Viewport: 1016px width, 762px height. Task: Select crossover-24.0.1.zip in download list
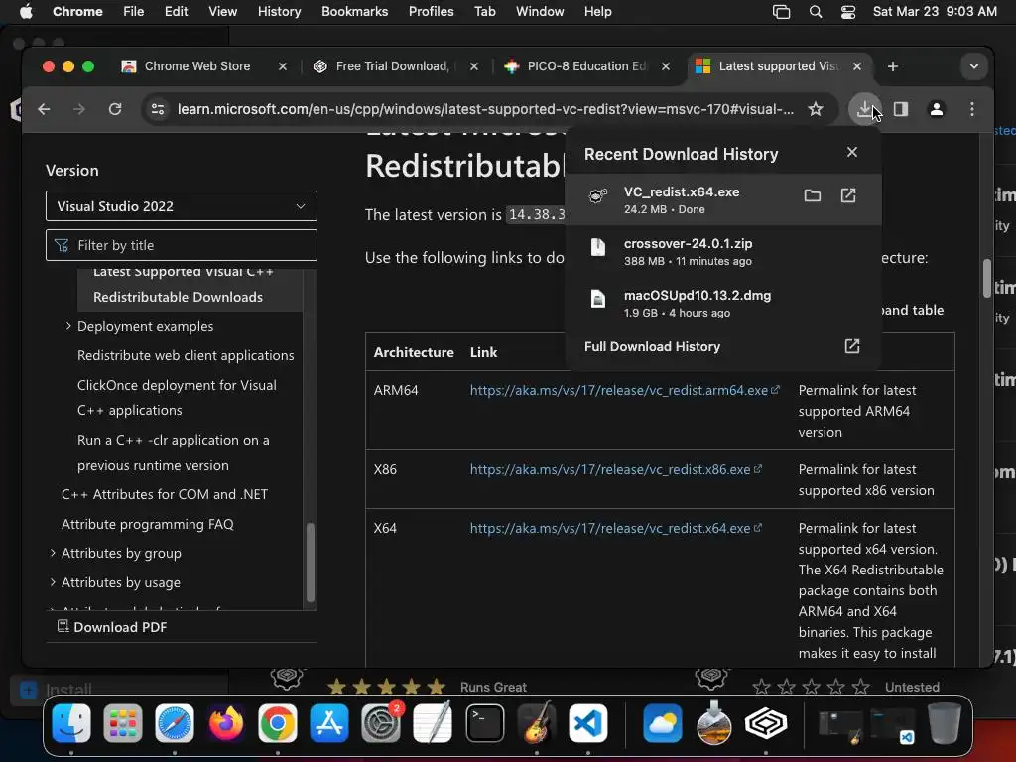click(x=722, y=251)
